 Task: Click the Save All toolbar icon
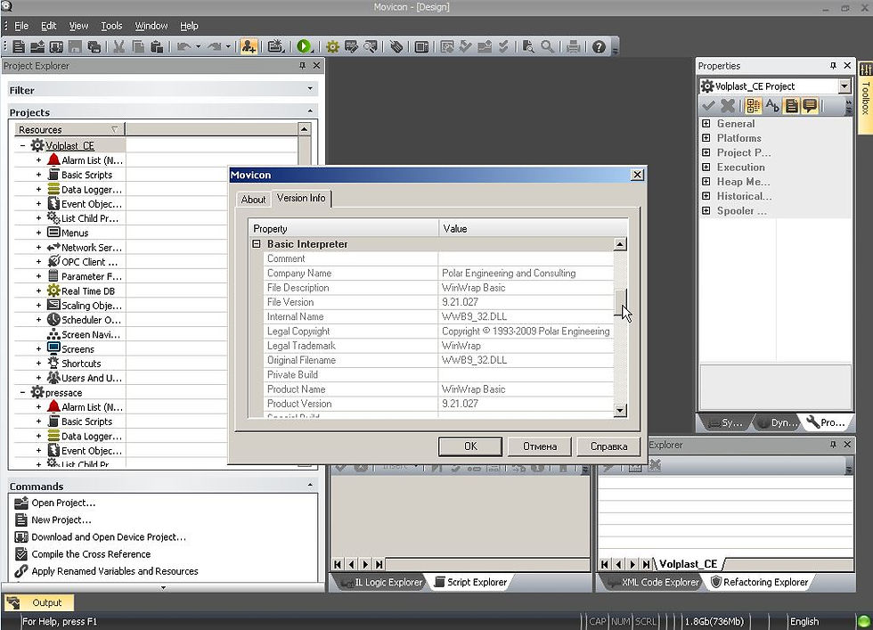click(94, 47)
